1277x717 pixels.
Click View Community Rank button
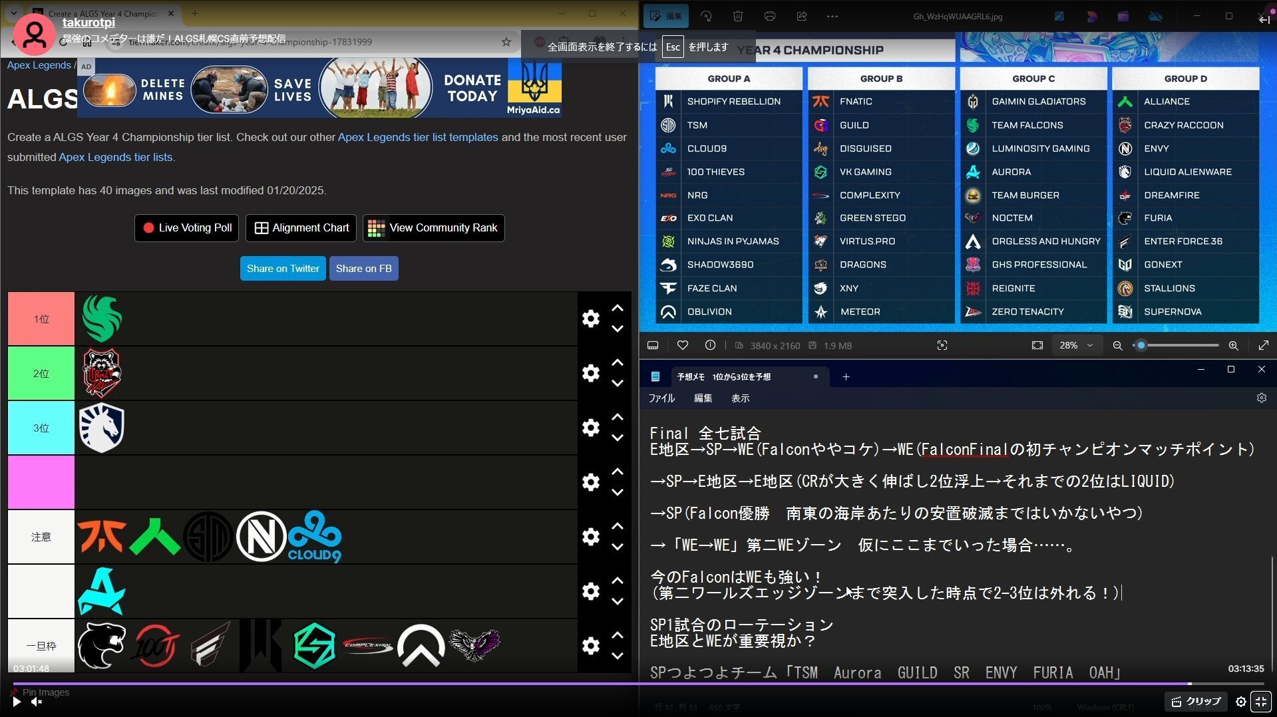coord(433,227)
